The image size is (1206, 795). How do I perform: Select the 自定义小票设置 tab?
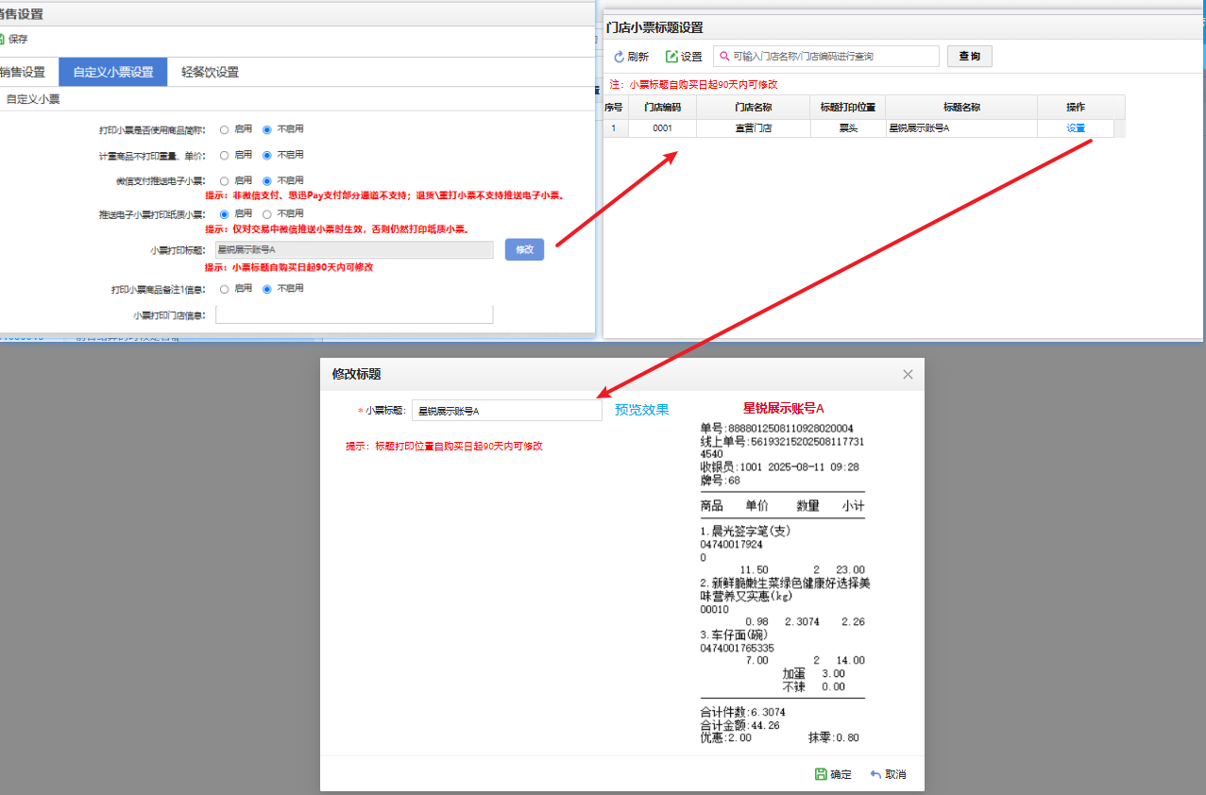point(113,72)
